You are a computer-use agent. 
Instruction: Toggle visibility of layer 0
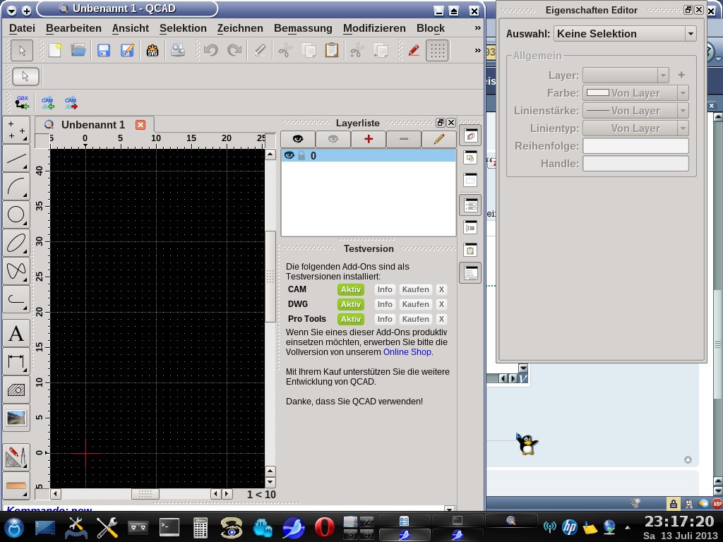289,155
